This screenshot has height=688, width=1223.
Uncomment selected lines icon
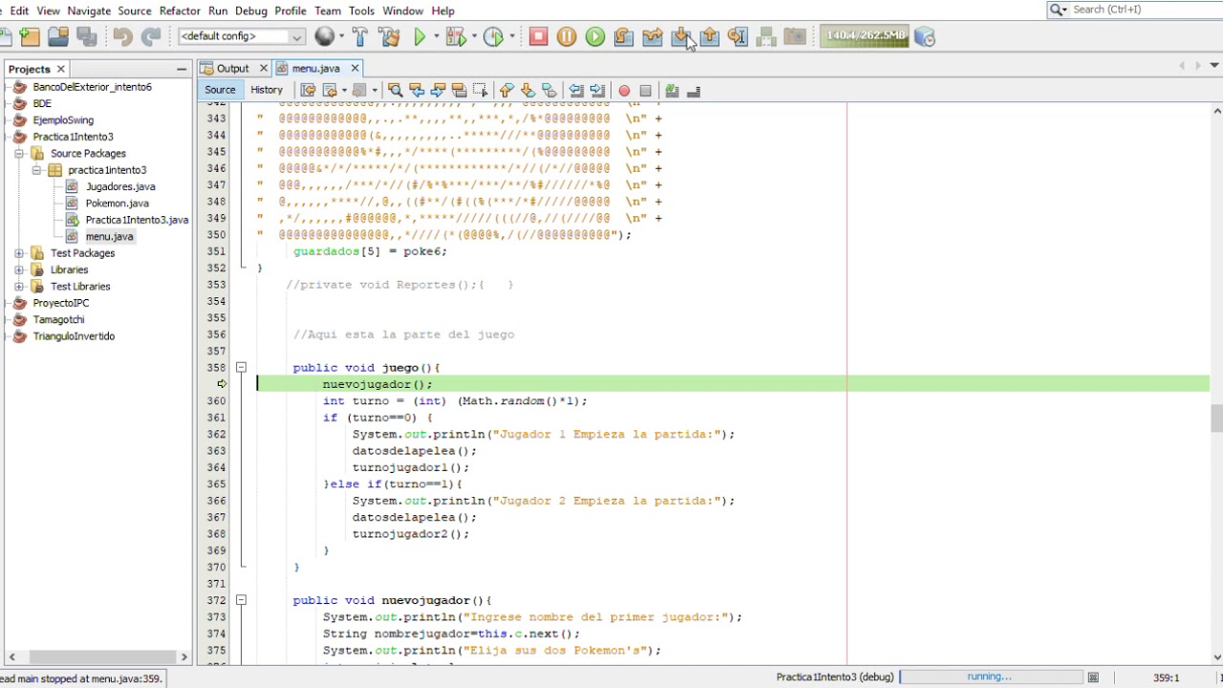(694, 91)
